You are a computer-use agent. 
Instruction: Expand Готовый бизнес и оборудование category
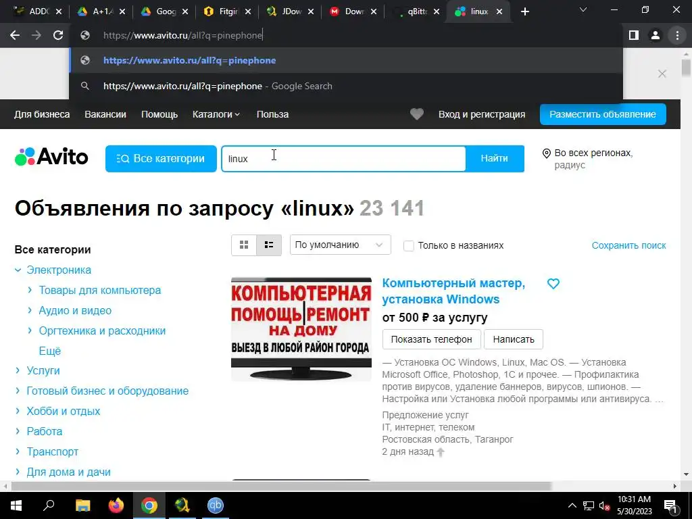coord(18,391)
